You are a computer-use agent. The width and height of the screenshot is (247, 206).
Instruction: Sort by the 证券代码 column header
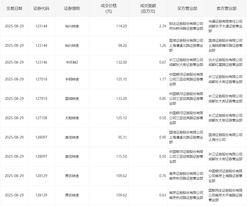pos(41,8)
